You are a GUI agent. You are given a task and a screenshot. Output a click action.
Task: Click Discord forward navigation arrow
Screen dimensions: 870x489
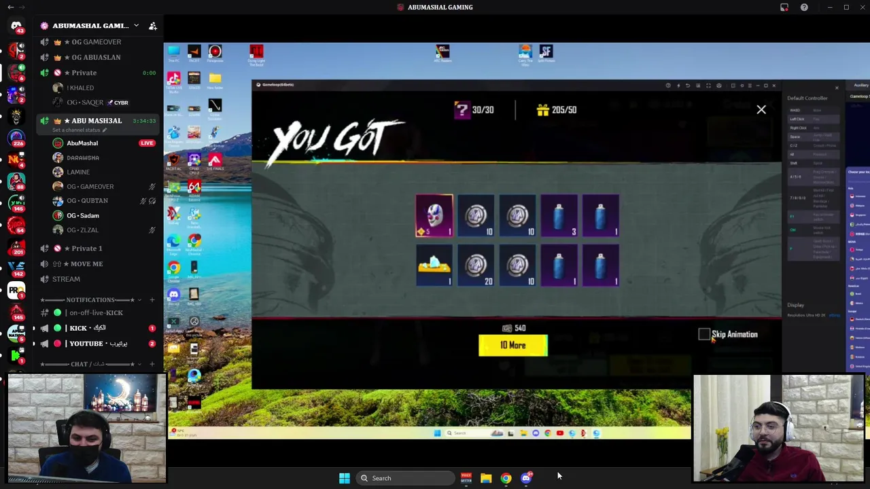pyautogui.click(x=23, y=7)
